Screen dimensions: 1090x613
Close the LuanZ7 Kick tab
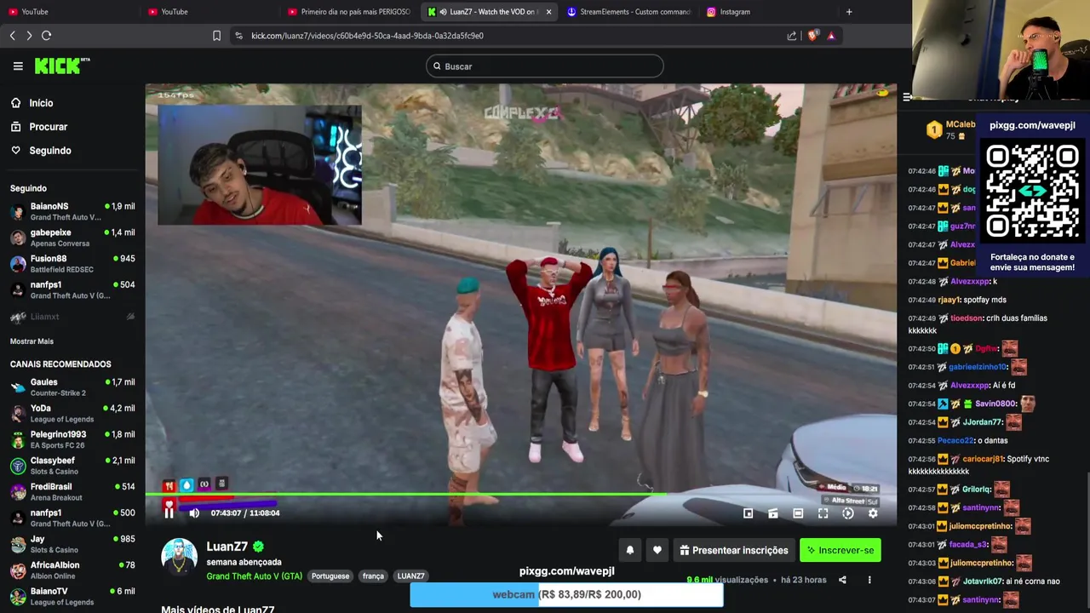point(548,12)
